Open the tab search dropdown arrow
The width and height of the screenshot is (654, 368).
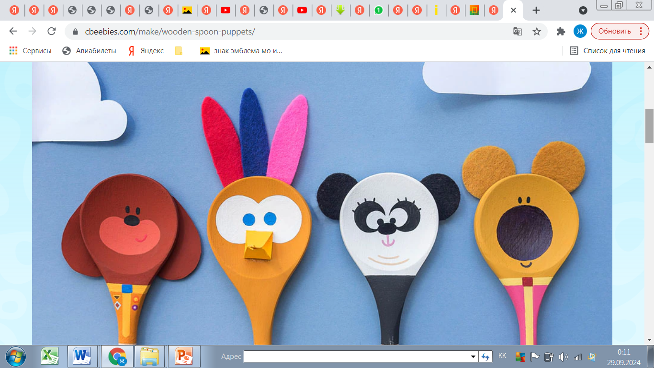click(x=583, y=10)
